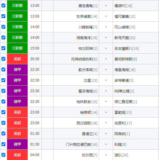This screenshot has width=159, height=160.
Task: Click team name 冈山绿雉[15]
Action: pos(125,27)
